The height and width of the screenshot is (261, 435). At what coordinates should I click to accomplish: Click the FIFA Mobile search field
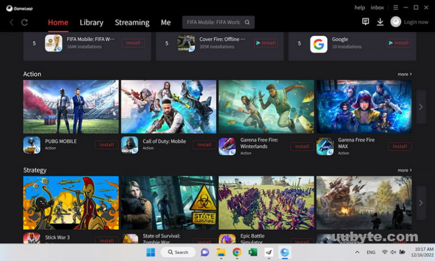click(x=218, y=22)
